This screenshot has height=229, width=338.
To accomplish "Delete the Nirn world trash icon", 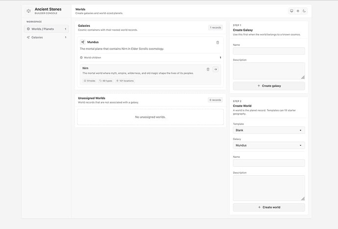I will pos(208,69).
